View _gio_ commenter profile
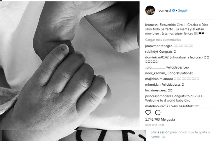Screen dimensions: 214x141 pos(155,67)
